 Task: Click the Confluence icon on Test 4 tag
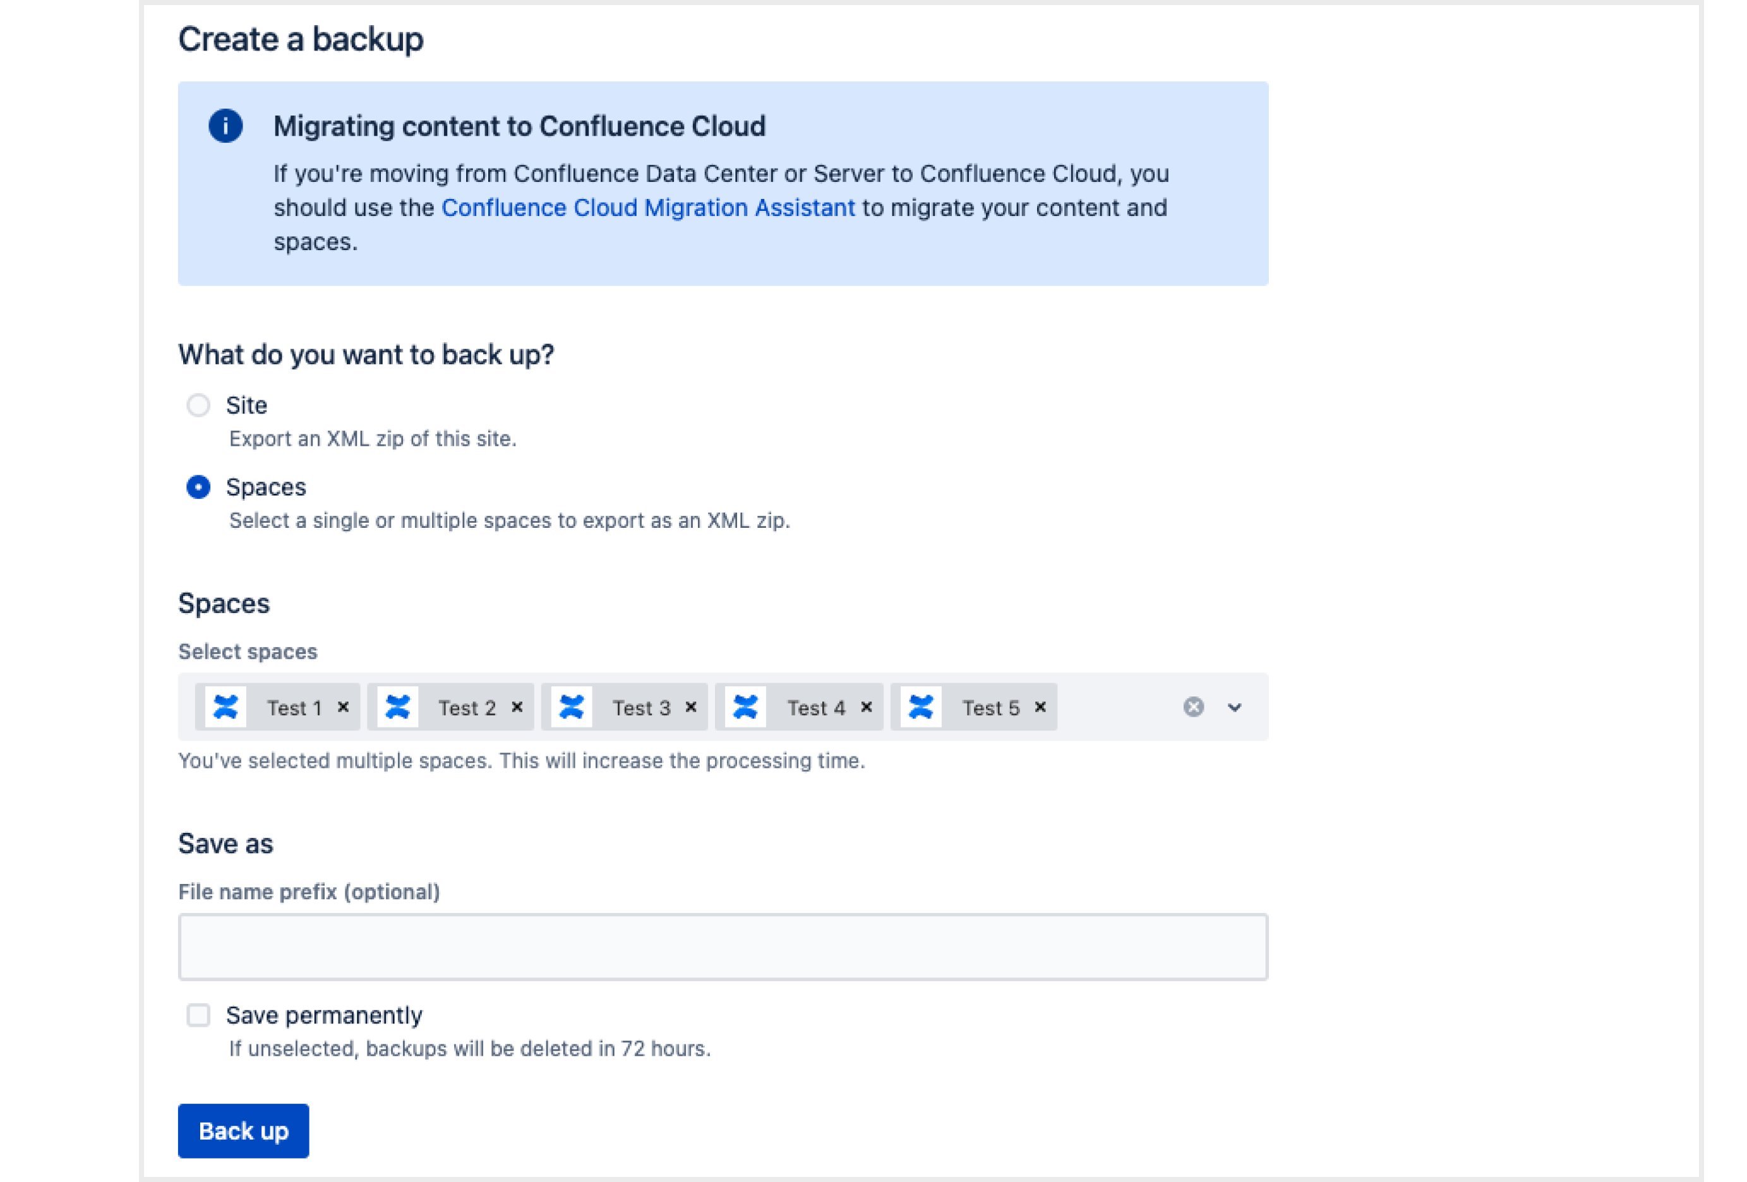(746, 708)
